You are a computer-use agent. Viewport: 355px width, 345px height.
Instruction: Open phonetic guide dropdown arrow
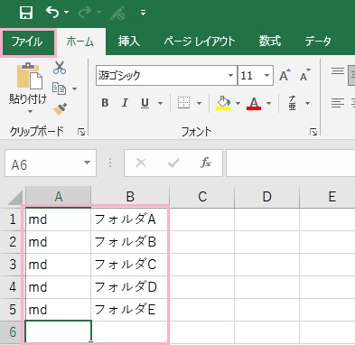(307, 103)
